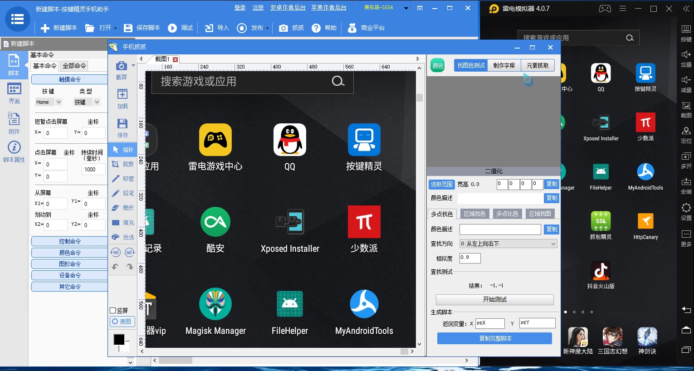Click the green 颜色 round button
Viewport: 694px width, 371px height.
[x=438, y=66]
